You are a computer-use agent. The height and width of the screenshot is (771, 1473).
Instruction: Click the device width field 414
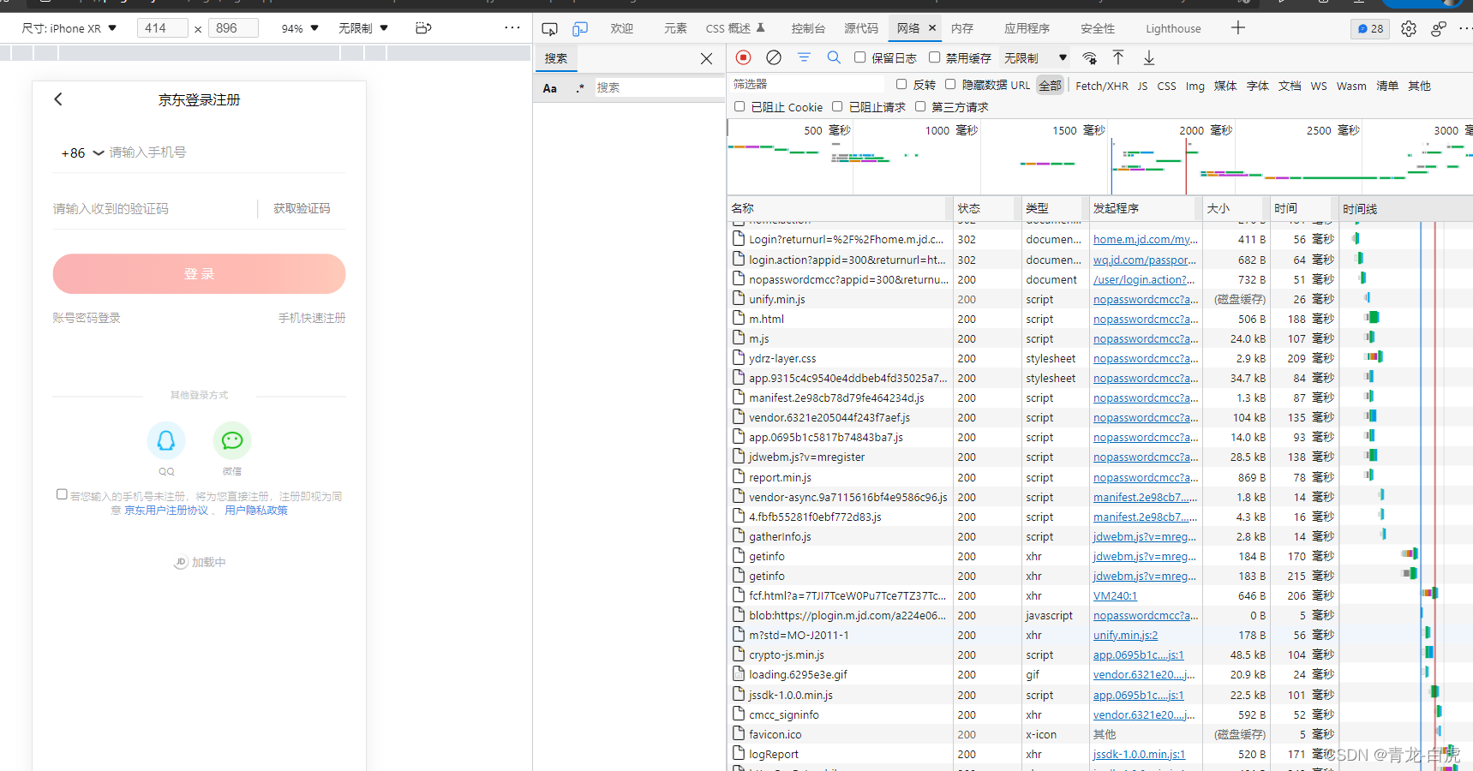(162, 28)
